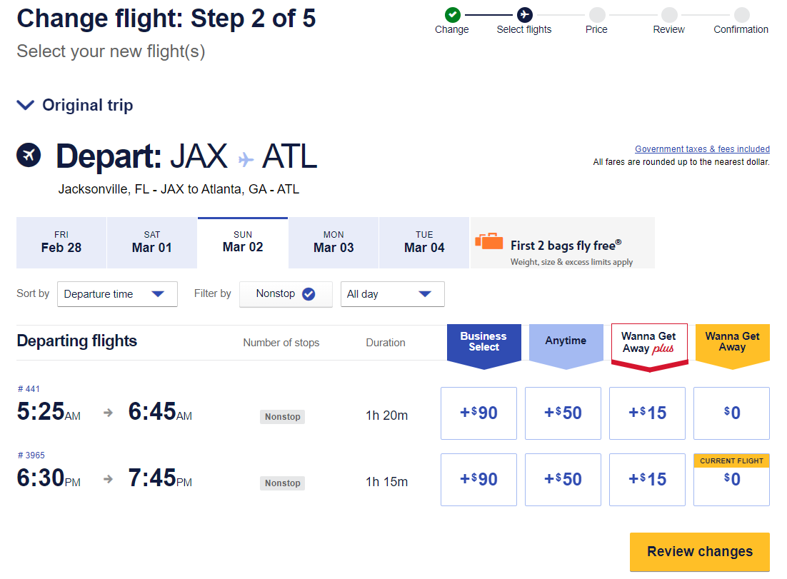Select Business Select fare for flight 441
The height and width of the screenshot is (579, 787).
pyautogui.click(x=478, y=413)
